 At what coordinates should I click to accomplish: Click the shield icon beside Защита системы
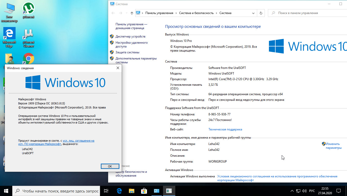pos(112,52)
